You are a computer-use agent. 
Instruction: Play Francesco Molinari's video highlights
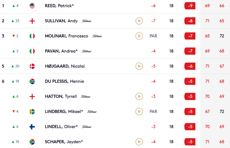[x=139, y=36]
